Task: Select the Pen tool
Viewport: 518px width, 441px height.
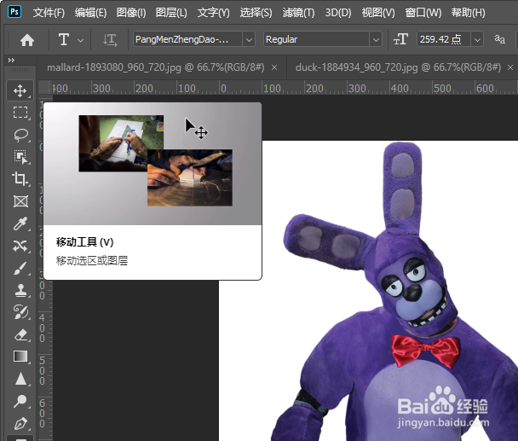Action: pyautogui.click(x=20, y=423)
